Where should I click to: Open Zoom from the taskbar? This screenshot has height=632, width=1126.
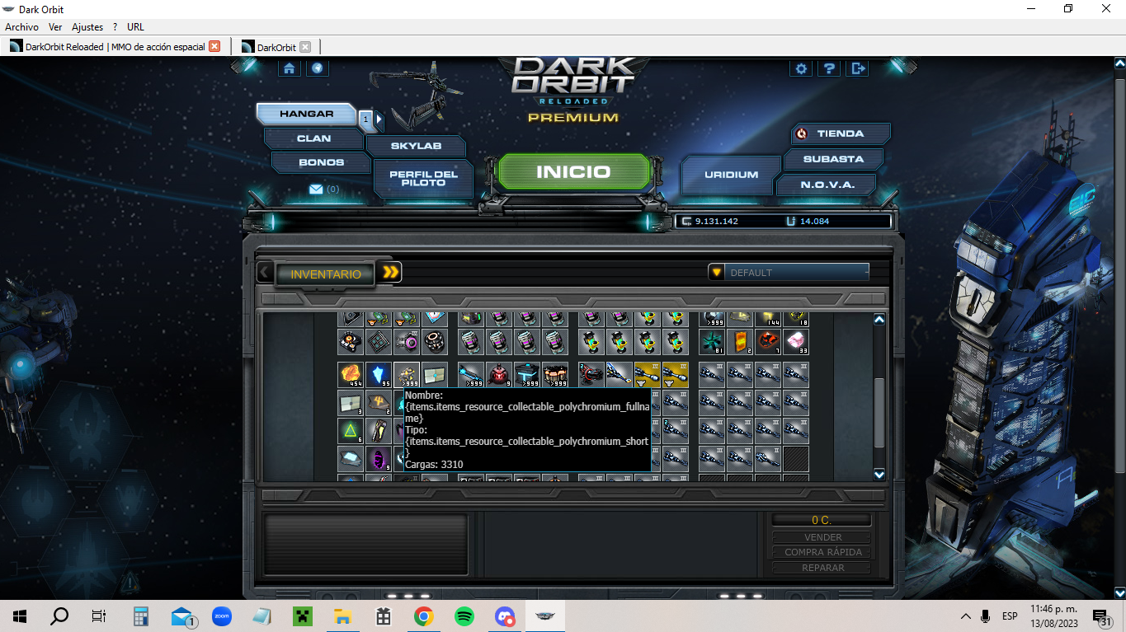(x=221, y=616)
